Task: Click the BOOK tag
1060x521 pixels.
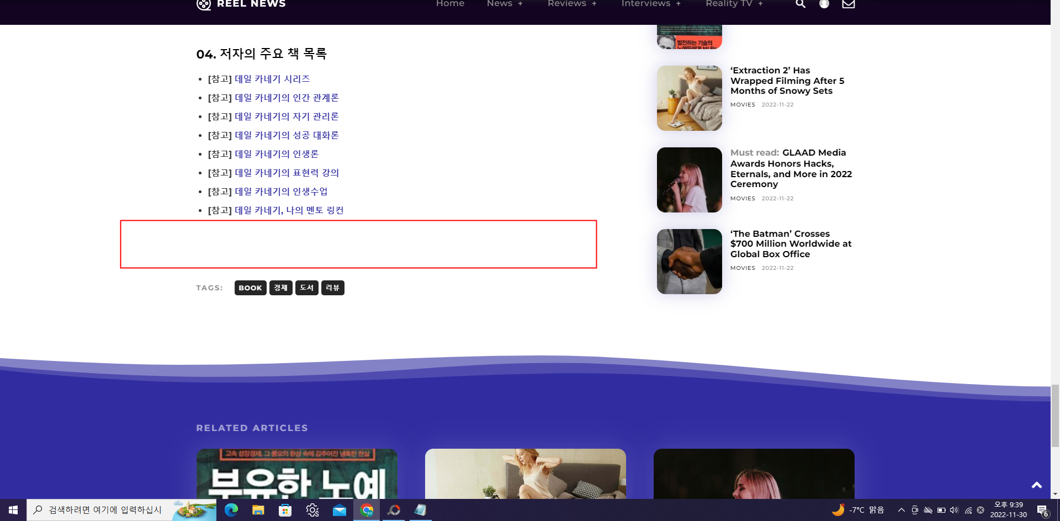Action: [x=250, y=288]
